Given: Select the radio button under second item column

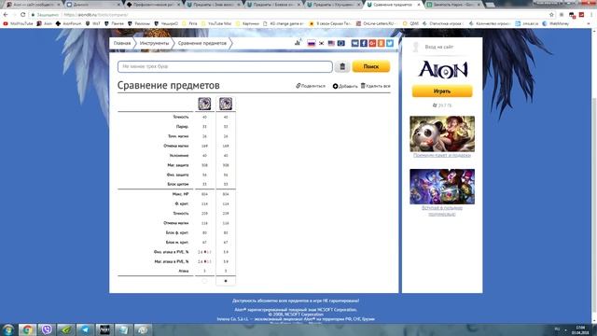Looking at the screenshot, I should tap(226, 281).
